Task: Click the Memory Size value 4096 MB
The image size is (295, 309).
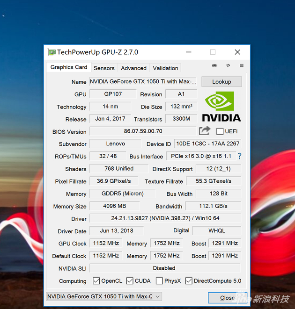Action: click(115, 206)
